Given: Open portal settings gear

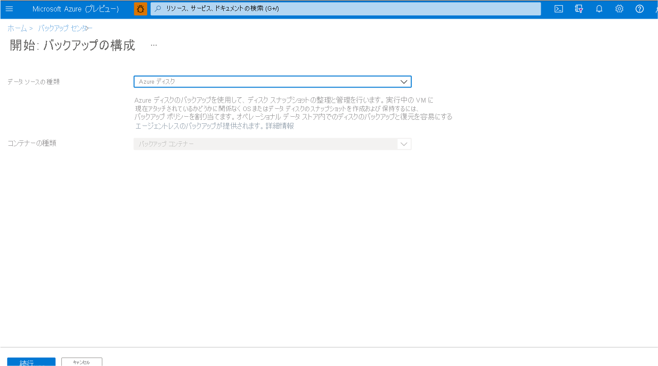Looking at the screenshot, I should [619, 9].
